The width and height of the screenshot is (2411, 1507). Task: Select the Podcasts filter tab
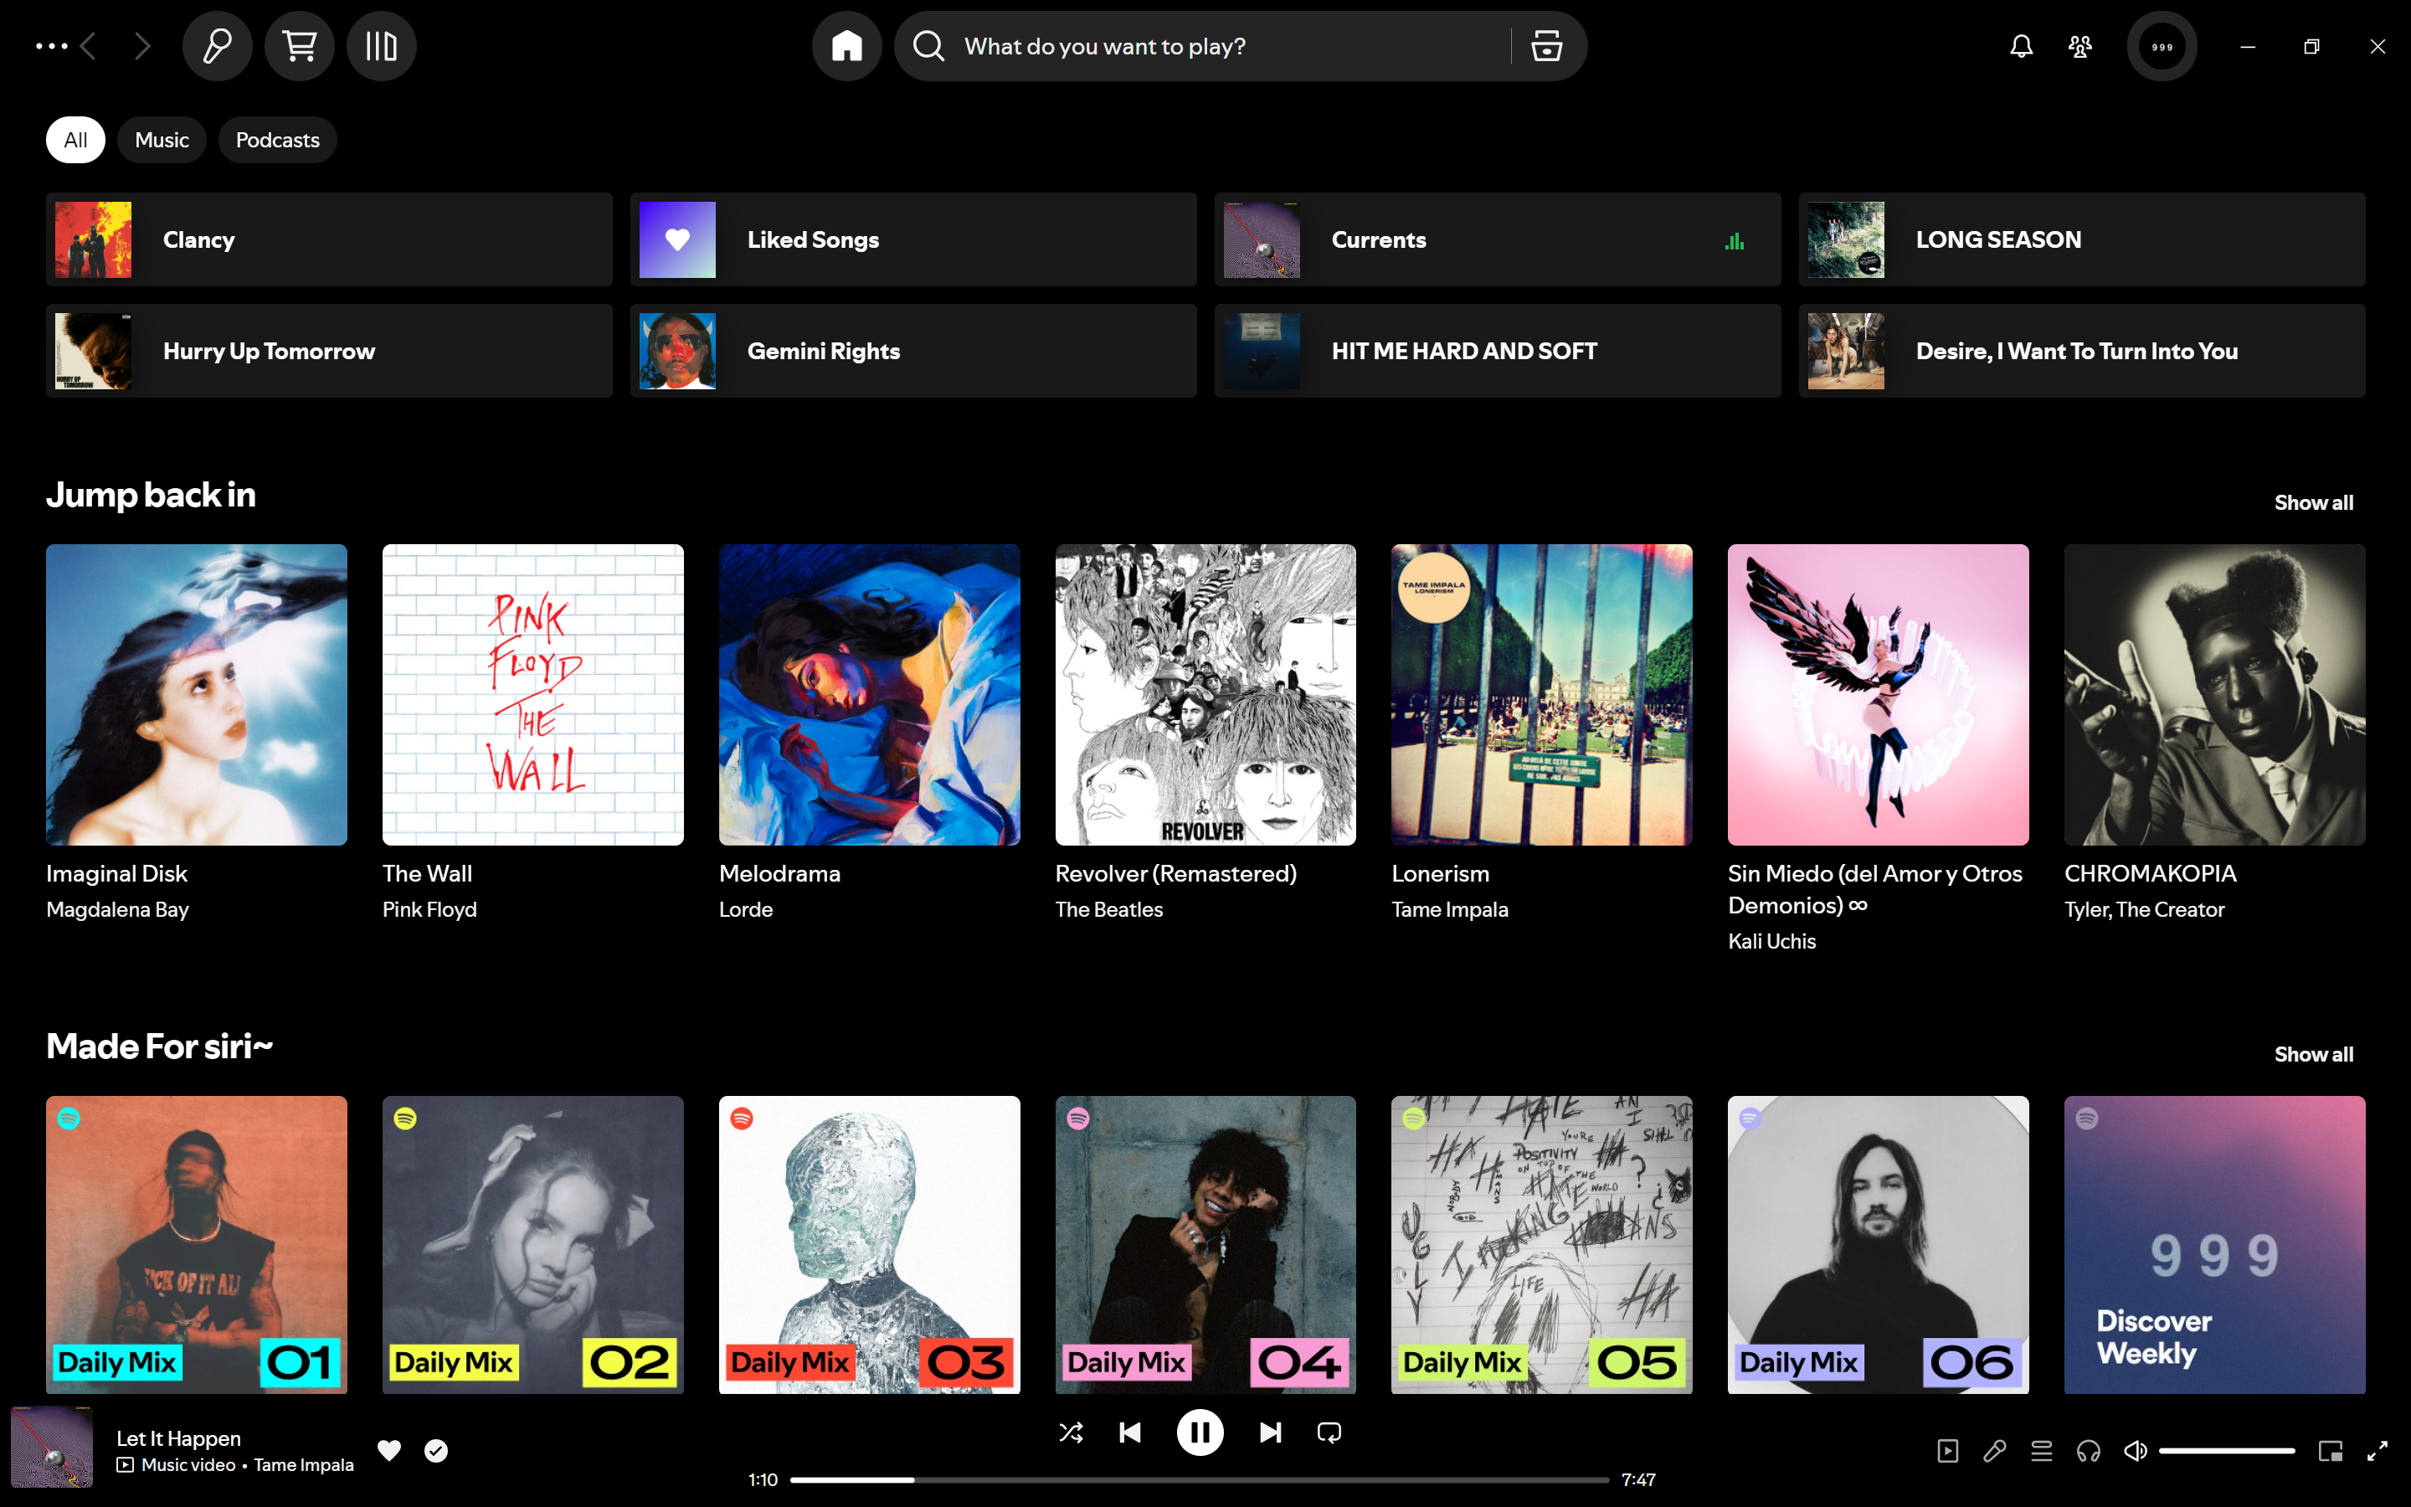[277, 140]
